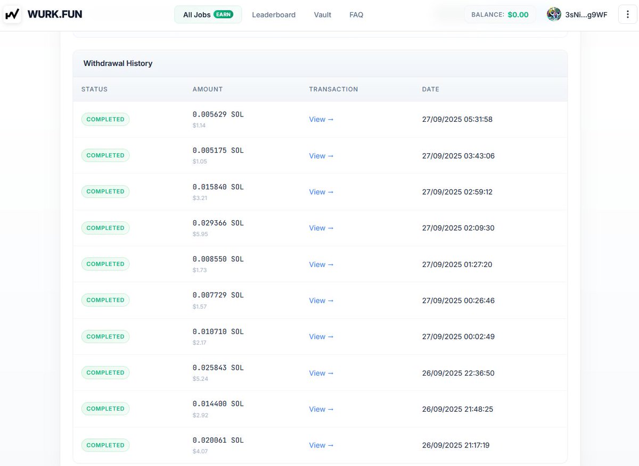639x466 pixels.
Task: Select the COMPLETED status badge on the first withdrawal
Action: coord(105,119)
